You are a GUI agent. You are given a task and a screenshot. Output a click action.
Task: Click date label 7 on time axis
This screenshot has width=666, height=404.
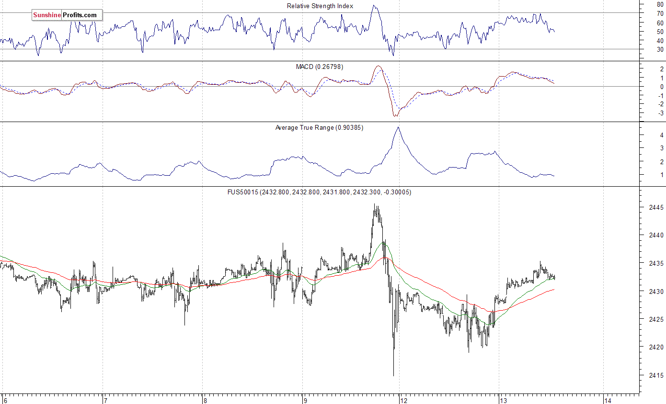tap(104, 401)
